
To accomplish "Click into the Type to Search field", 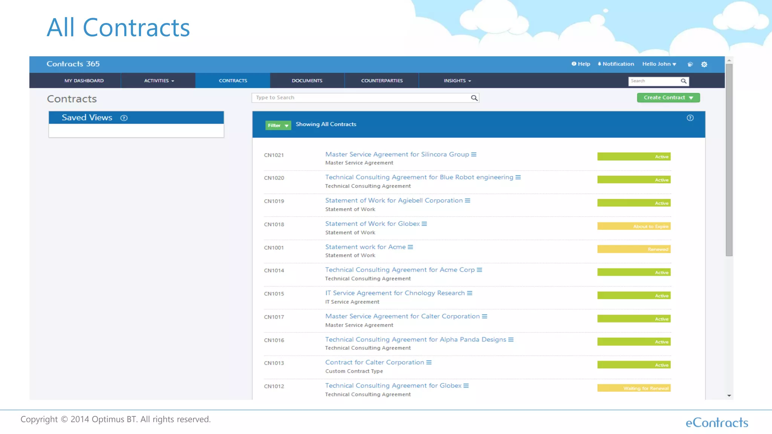I will [360, 98].
